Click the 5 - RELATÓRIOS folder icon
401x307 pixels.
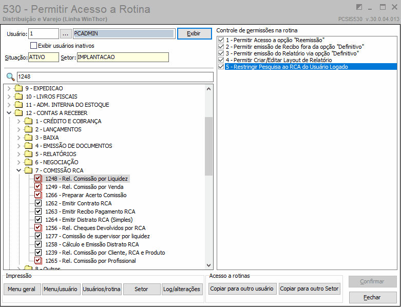28,154
